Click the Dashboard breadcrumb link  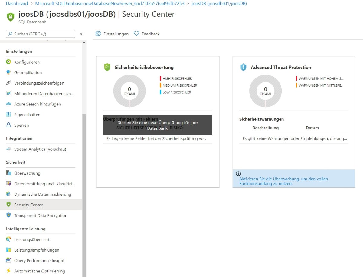[17, 4]
